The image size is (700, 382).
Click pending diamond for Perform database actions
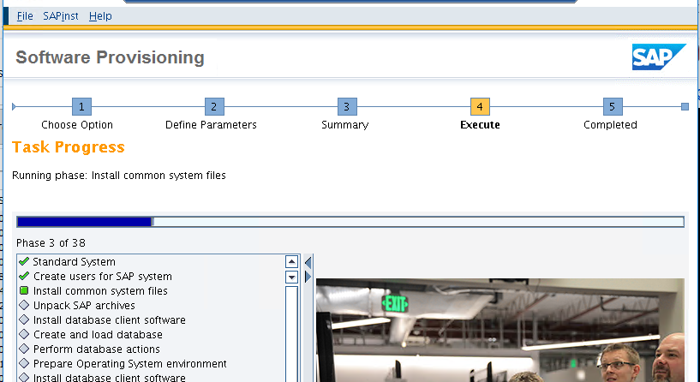tap(24, 349)
